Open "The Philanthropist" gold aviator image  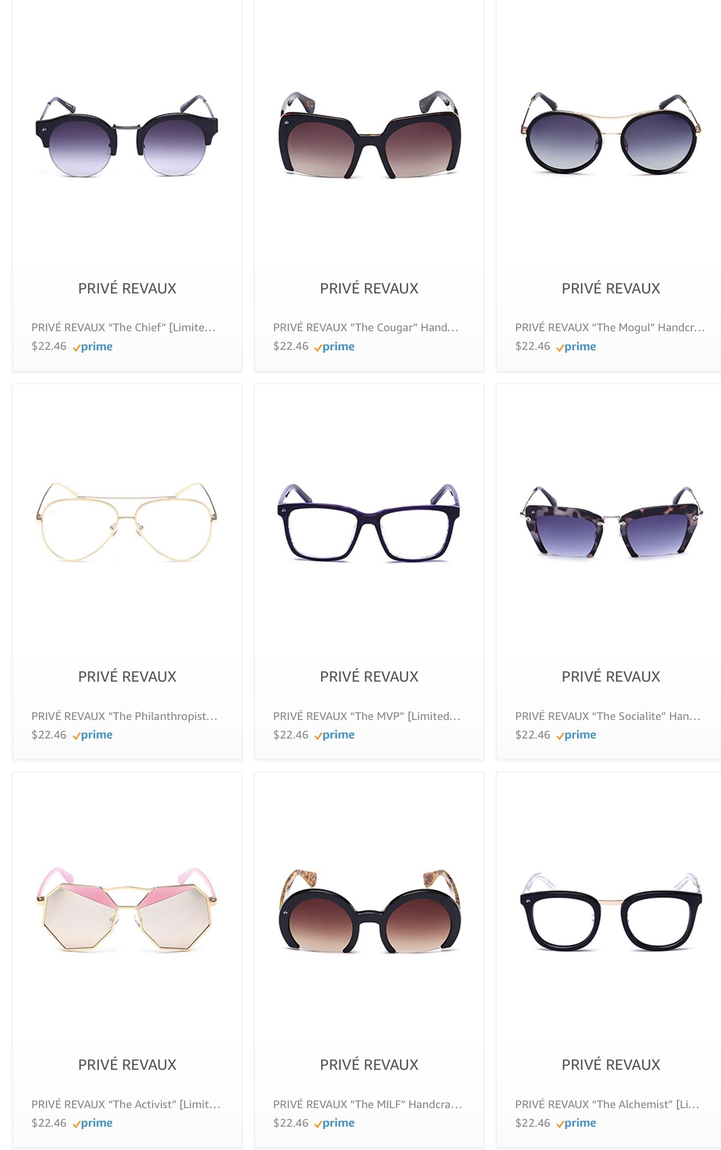point(127,522)
